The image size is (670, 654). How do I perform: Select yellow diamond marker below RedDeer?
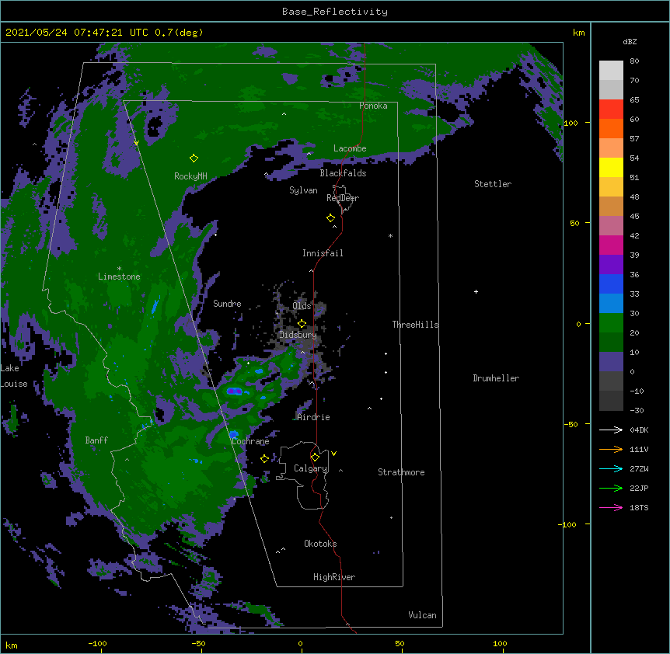pyautogui.click(x=330, y=218)
